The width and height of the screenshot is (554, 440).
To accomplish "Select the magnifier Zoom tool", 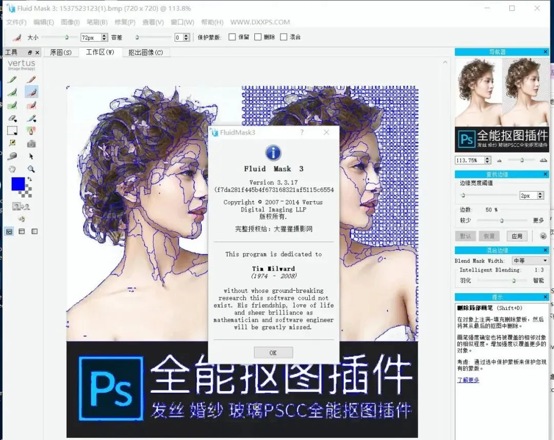I will (x=31, y=169).
